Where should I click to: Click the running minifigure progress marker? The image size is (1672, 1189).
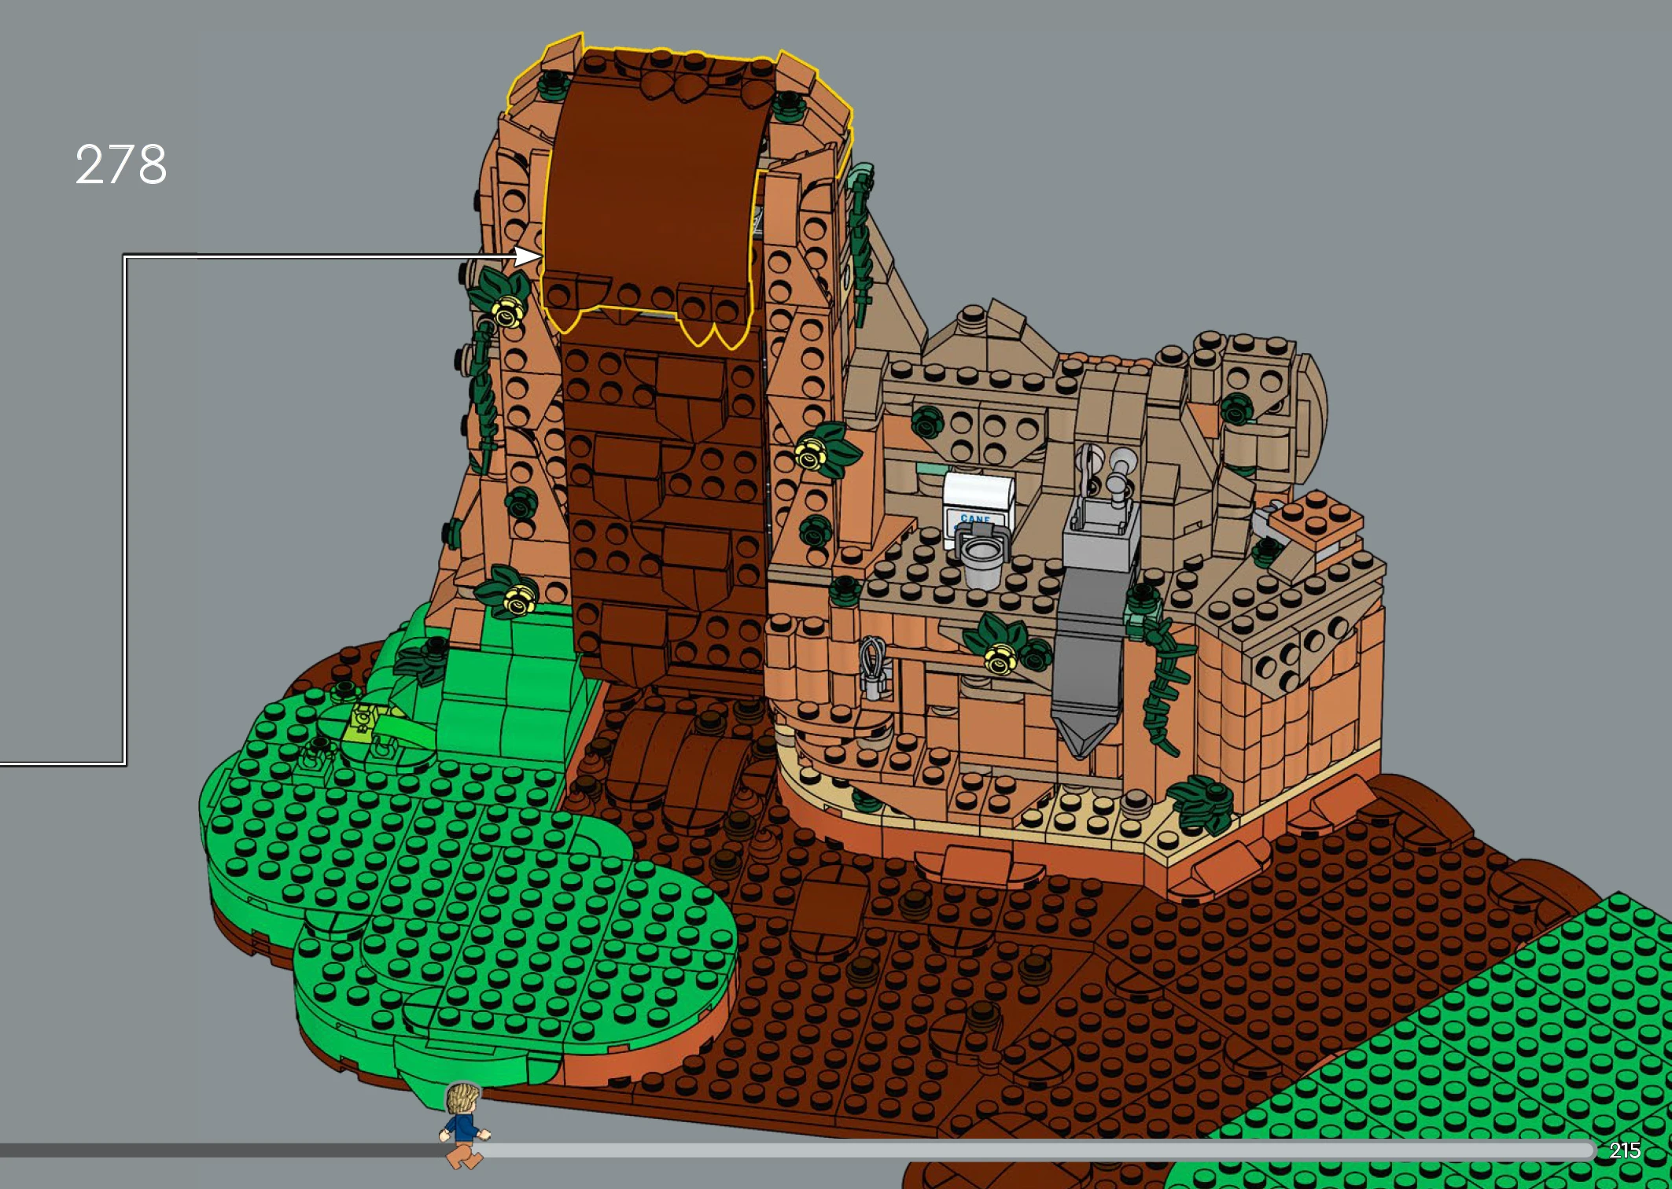click(464, 1125)
